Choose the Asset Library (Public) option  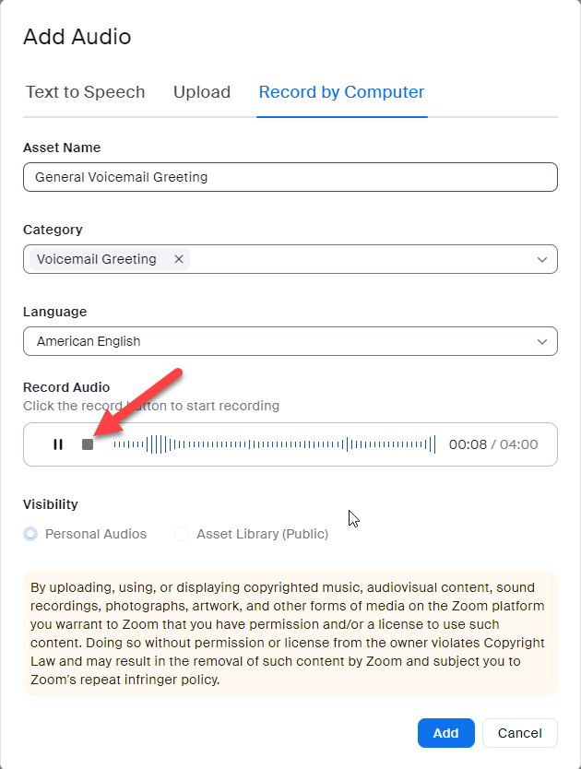click(x=182, y=534)
